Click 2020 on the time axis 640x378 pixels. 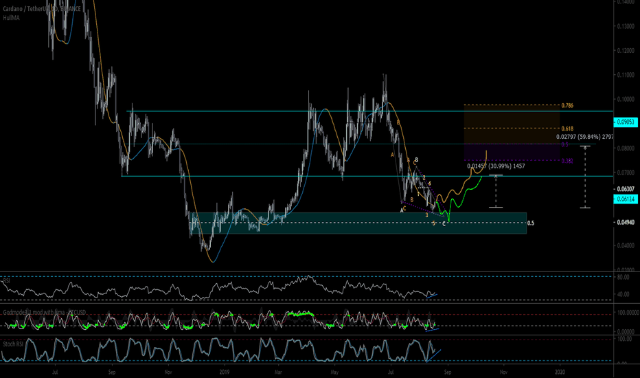click(560, 373)
